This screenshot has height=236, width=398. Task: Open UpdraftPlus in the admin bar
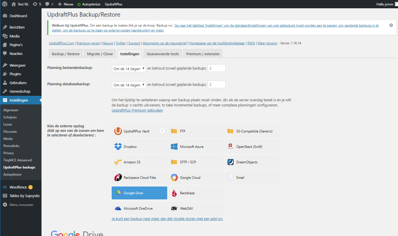[113, 4]
